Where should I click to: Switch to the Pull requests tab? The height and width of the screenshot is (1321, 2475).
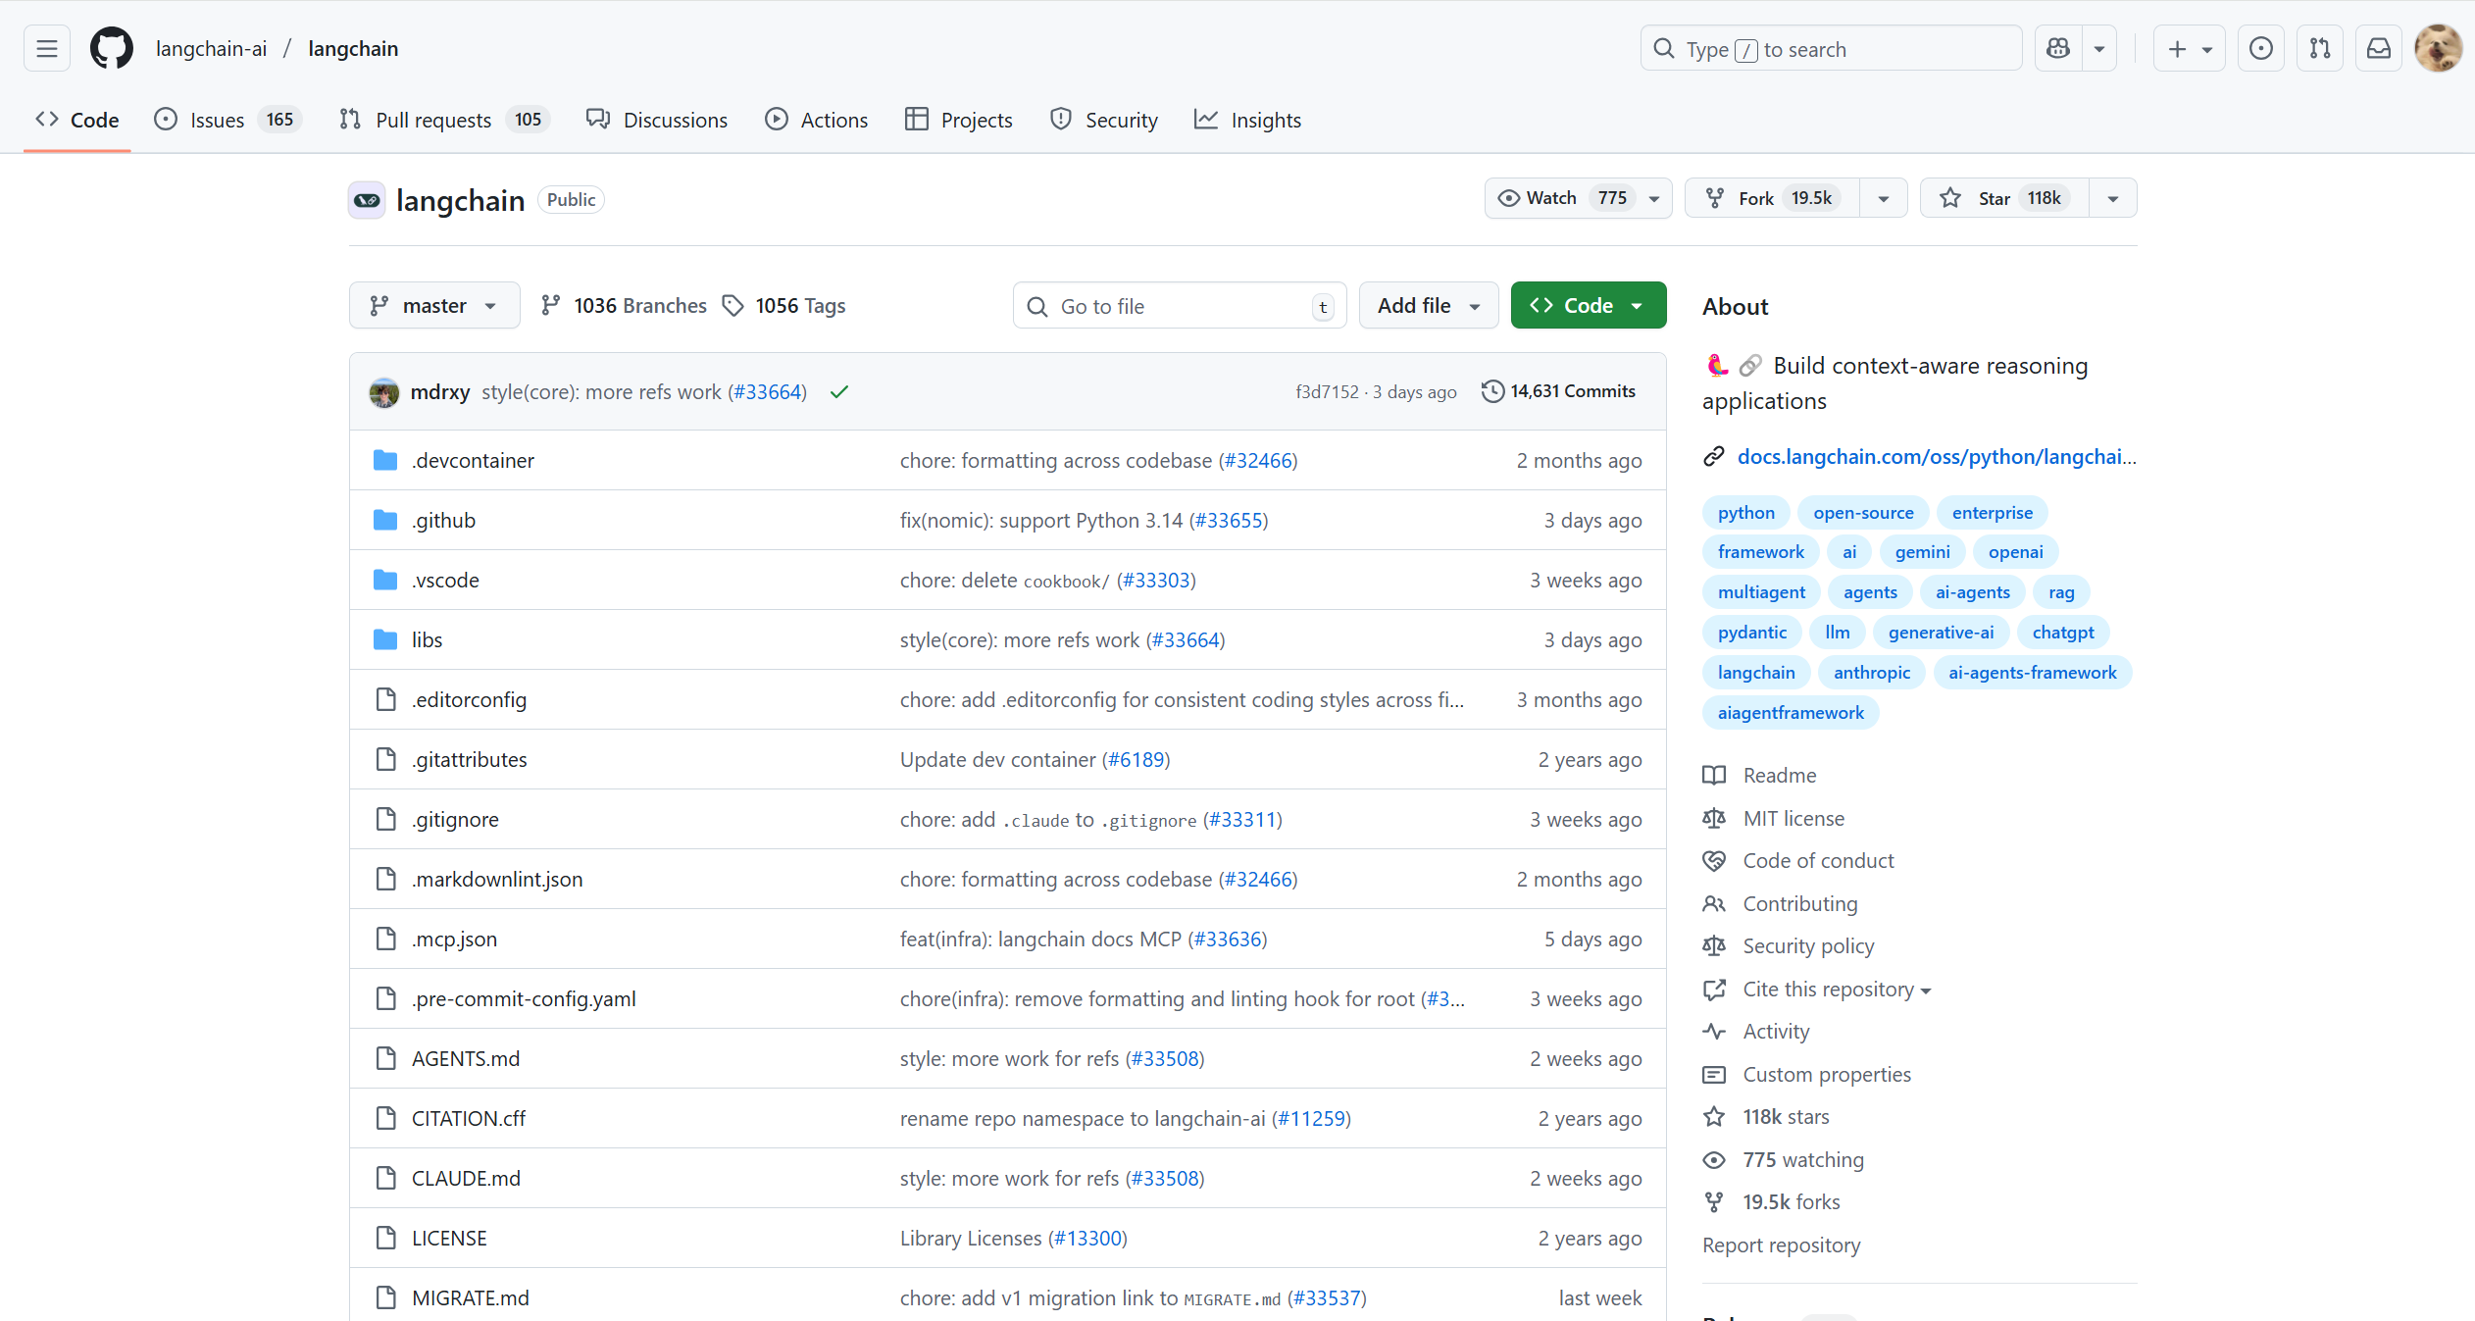point(433,120)
